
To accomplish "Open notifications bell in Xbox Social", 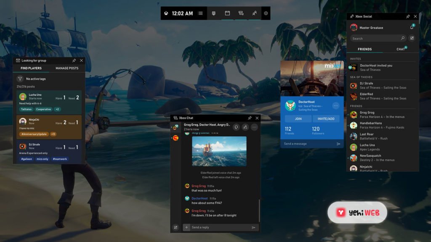I will [x=412, y=27].
